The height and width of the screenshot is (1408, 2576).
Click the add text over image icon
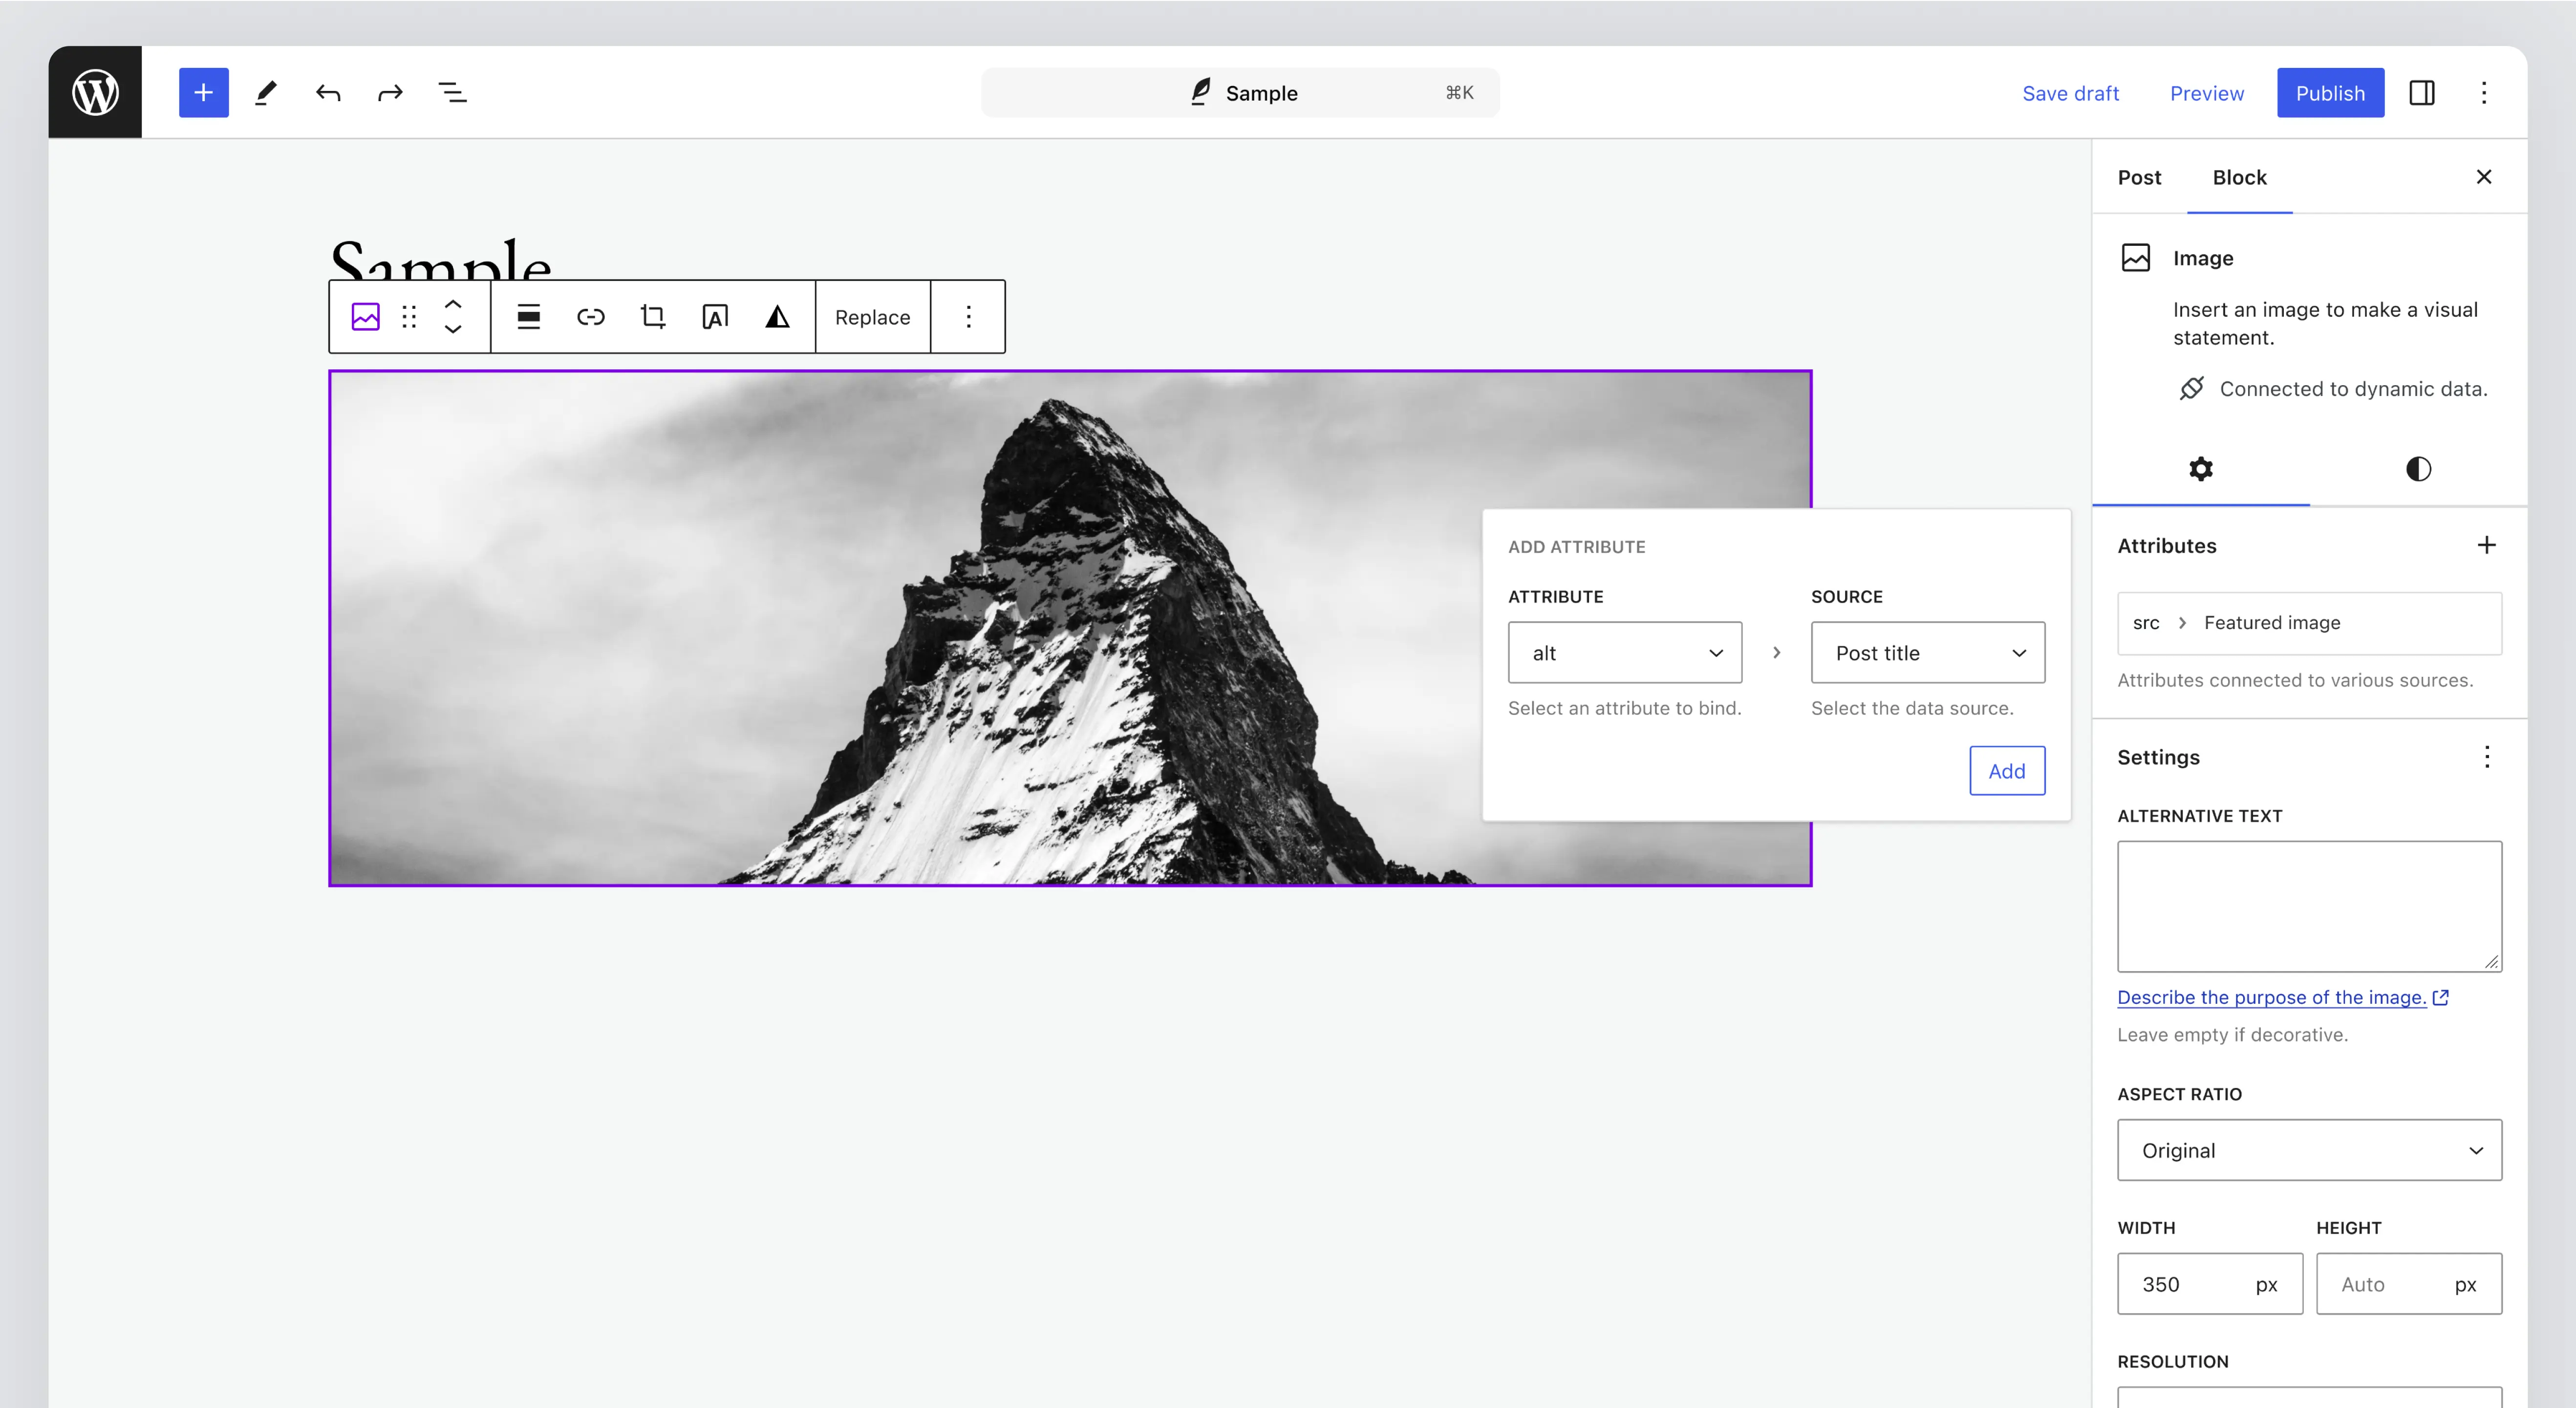tap(715, 317)
